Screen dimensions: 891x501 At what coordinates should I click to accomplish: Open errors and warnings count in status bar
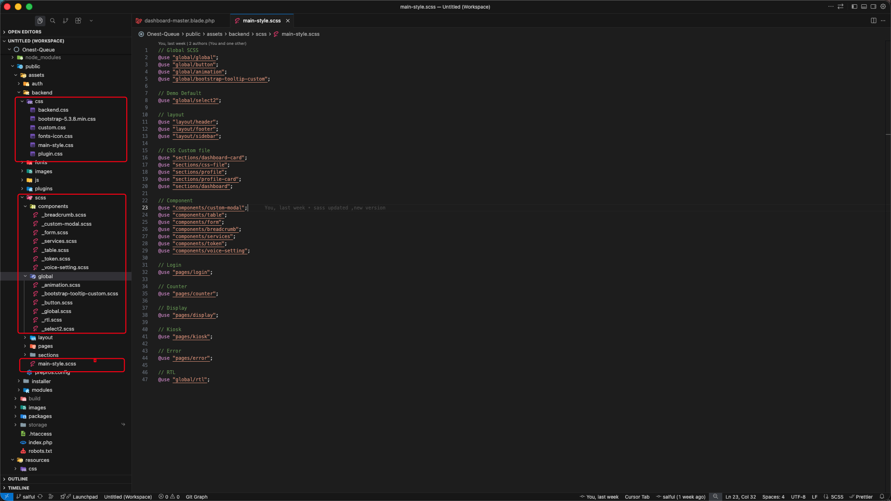169,497
